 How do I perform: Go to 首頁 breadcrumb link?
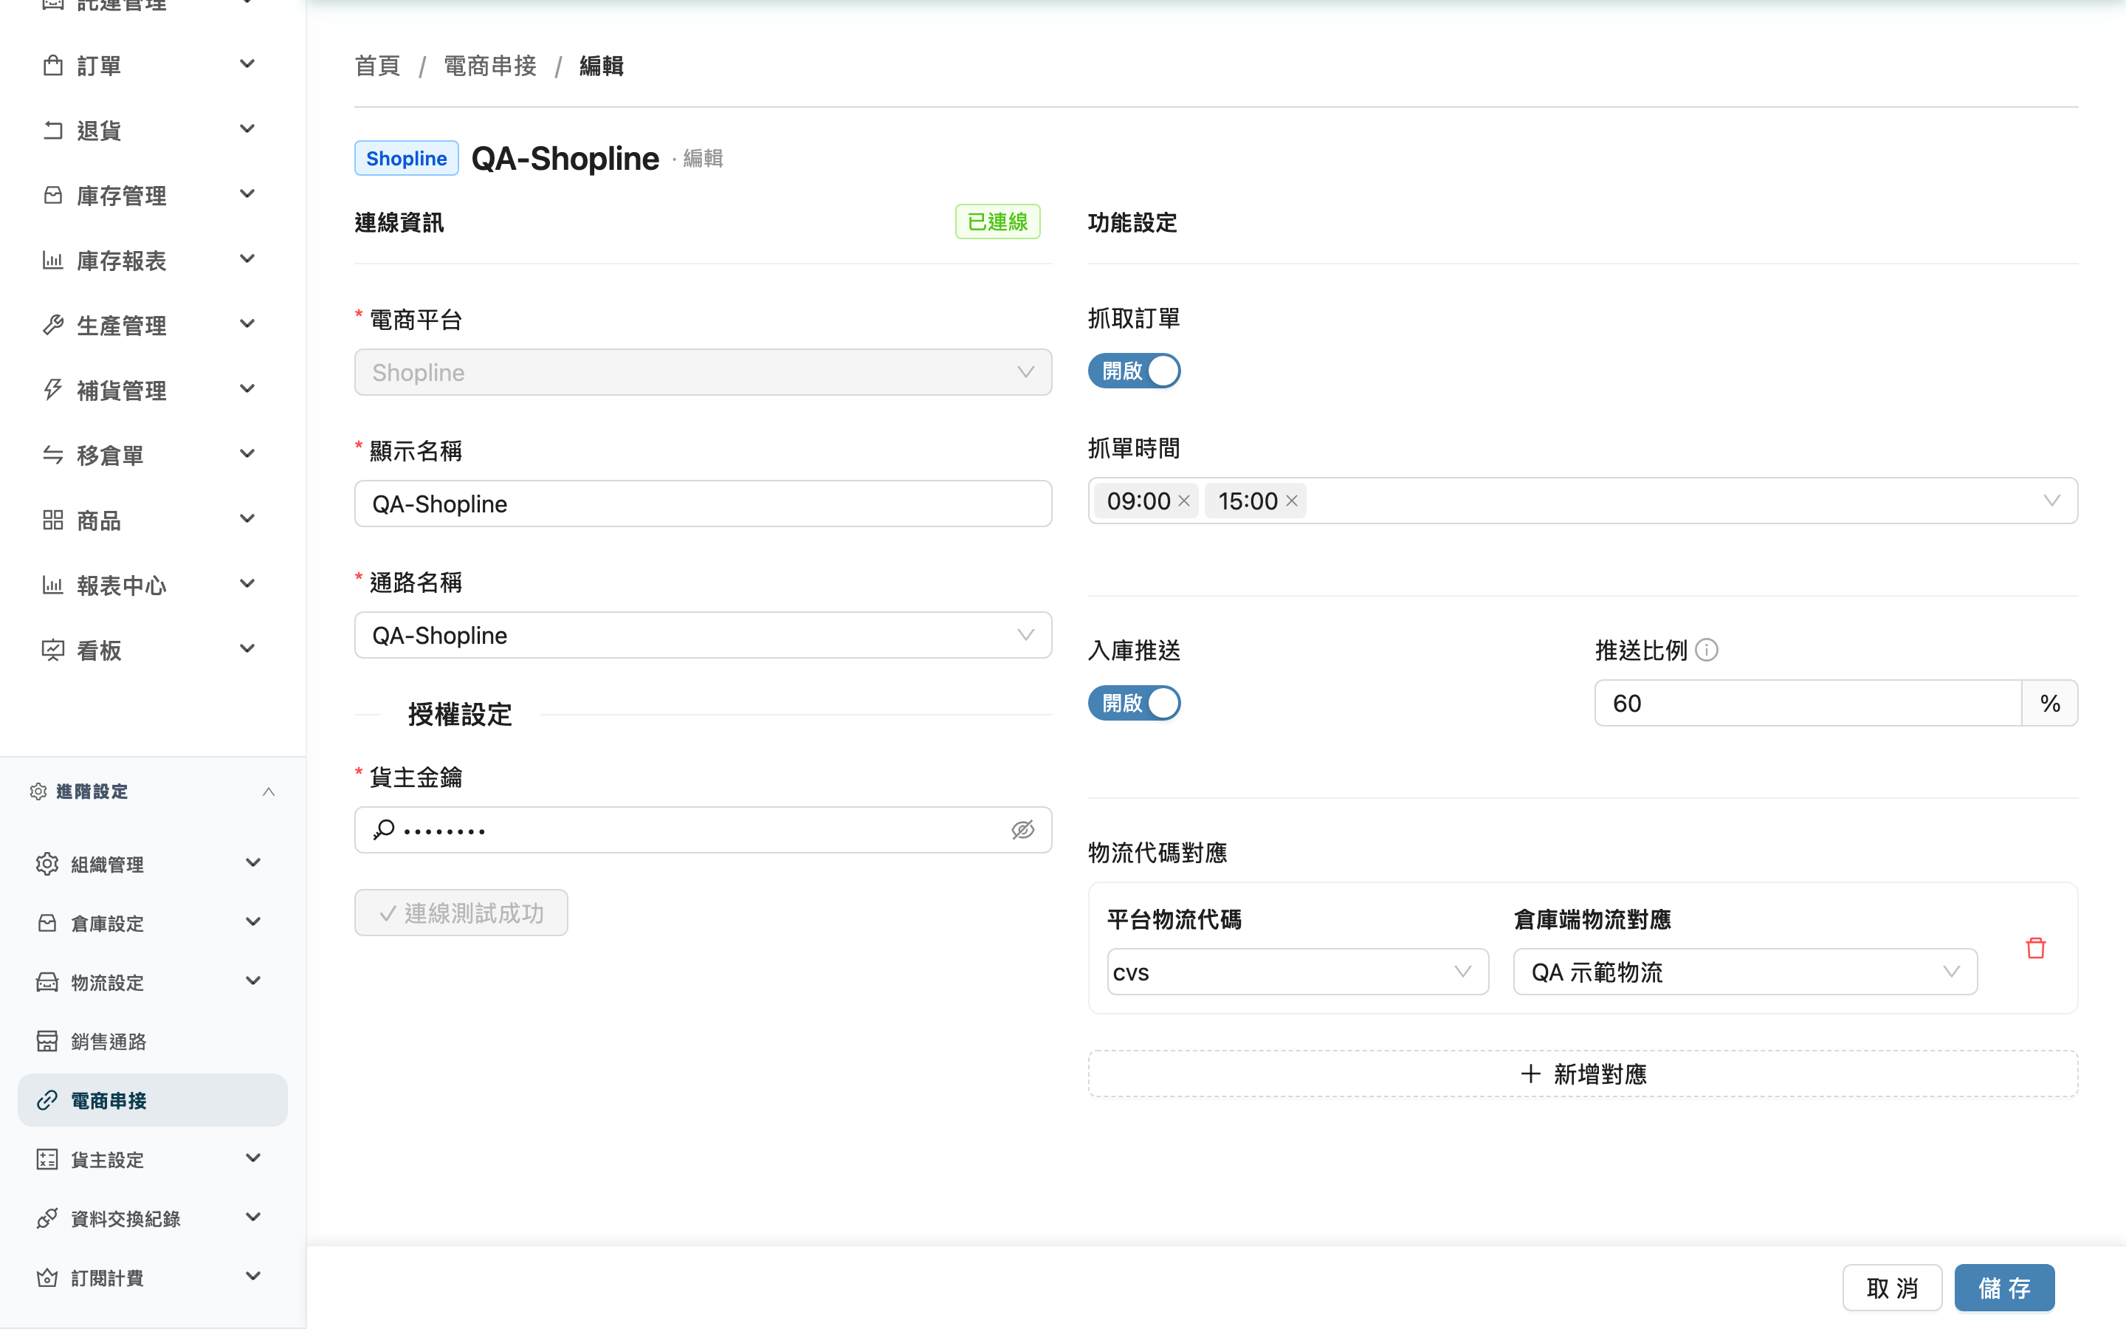(x=378, y=66)
